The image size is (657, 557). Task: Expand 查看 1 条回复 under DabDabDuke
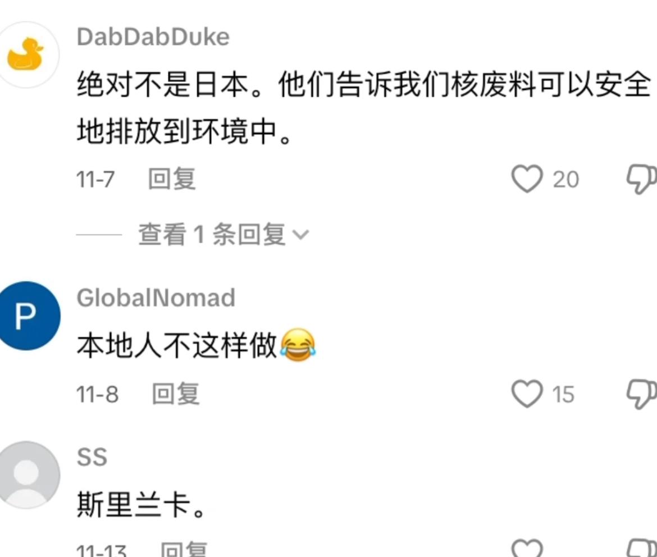223,234
